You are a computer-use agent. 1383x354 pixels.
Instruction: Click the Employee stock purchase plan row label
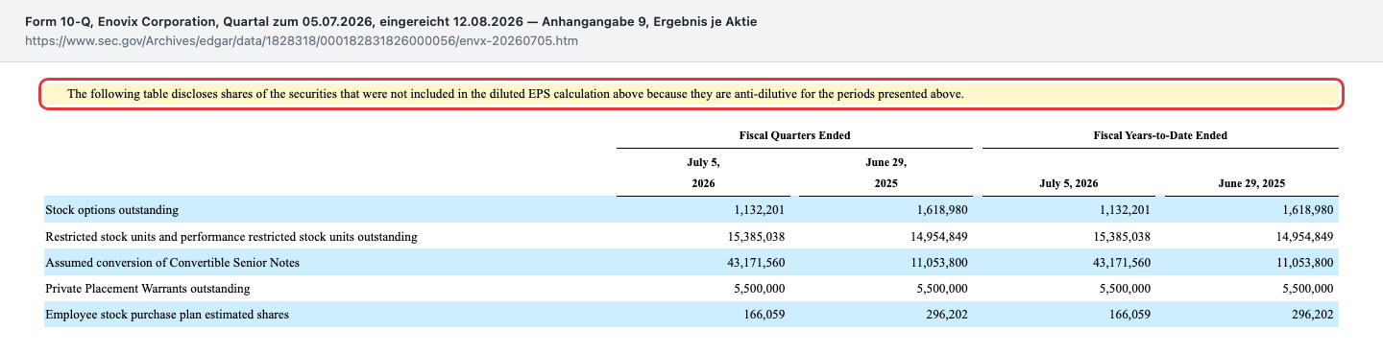[x=167, y=314]
